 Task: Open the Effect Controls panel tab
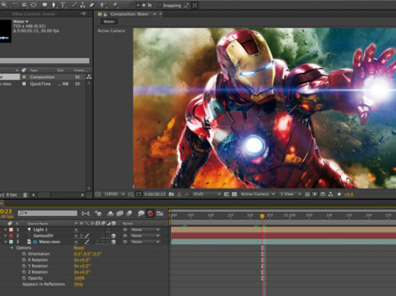pyautogui.click(x=34, y=14)
